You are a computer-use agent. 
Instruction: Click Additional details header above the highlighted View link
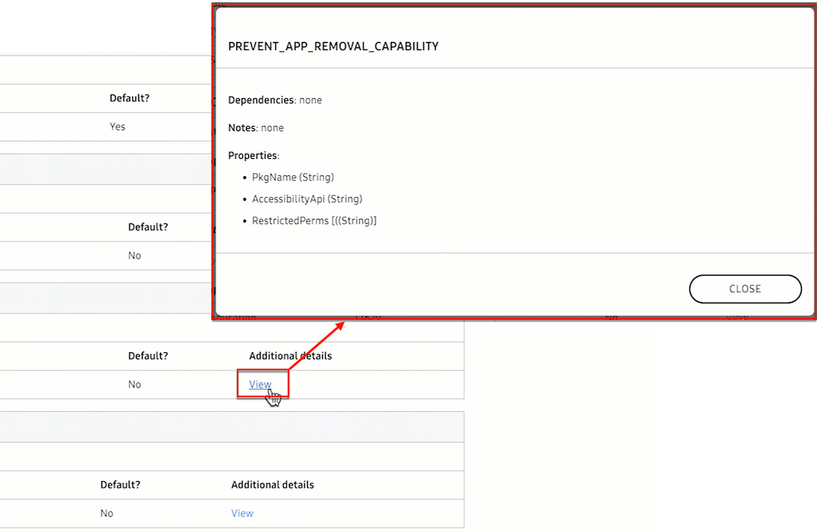click(x=290, y=356)
